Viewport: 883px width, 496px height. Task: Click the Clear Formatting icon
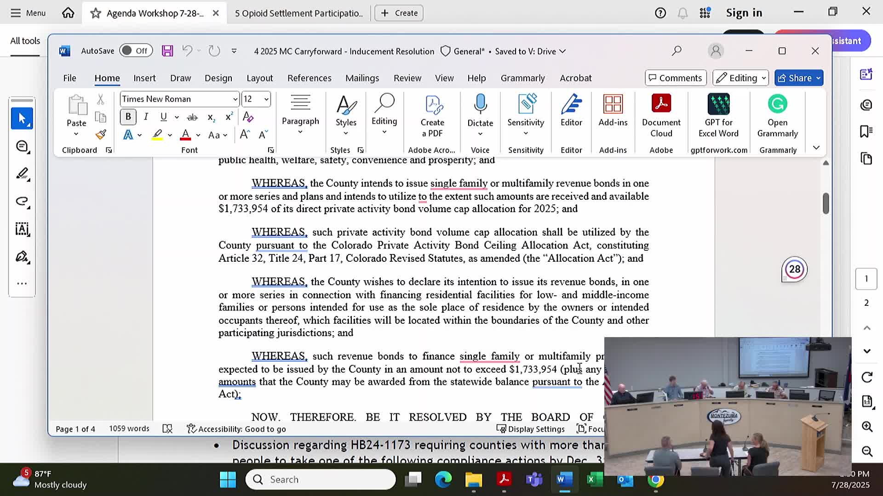(x=248, y=117)
